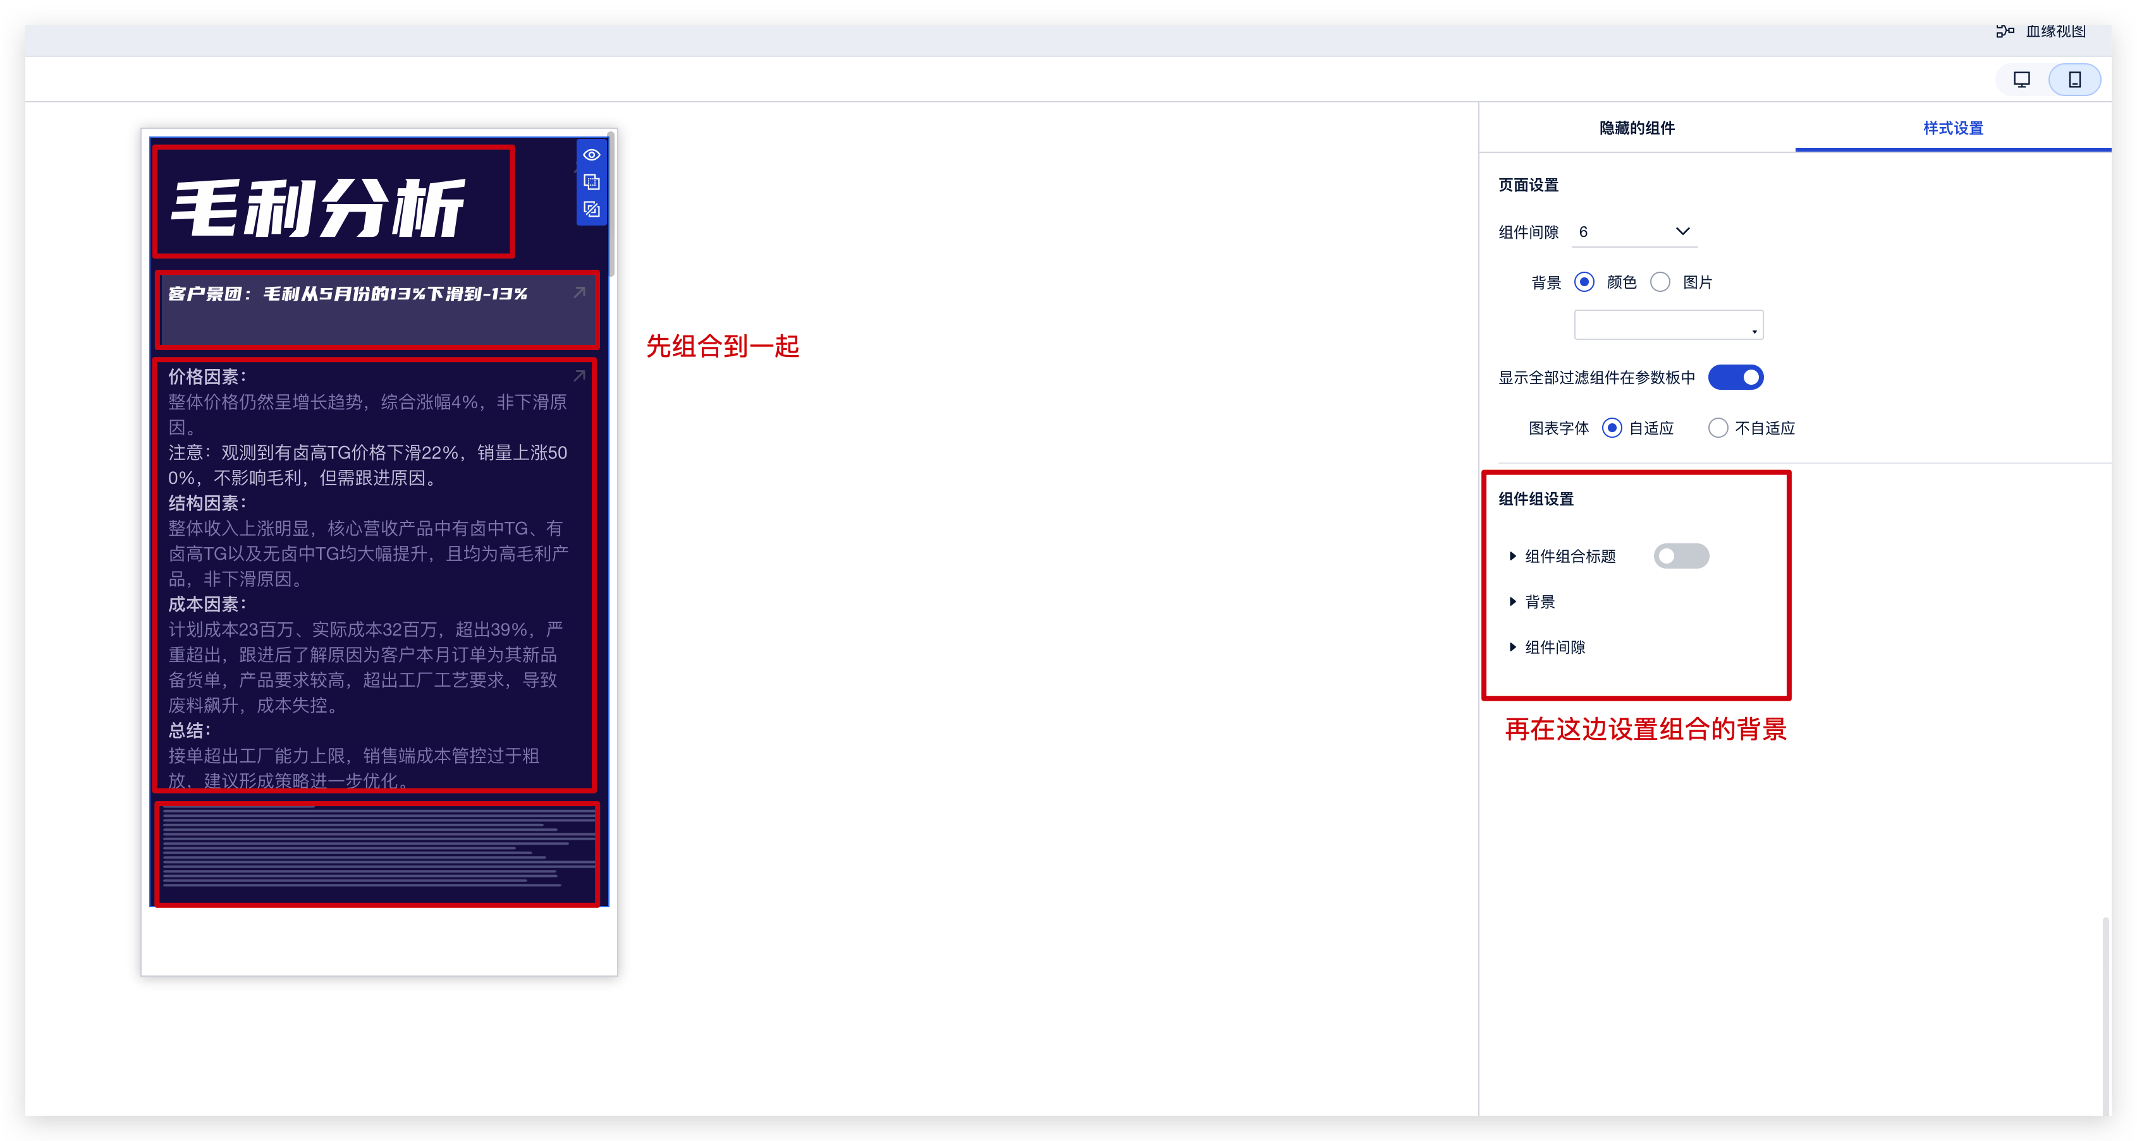This screenshot has width=2137, height=1141.
Task: Select 图片 background radio option
Action: click(x=1661, y=282)
